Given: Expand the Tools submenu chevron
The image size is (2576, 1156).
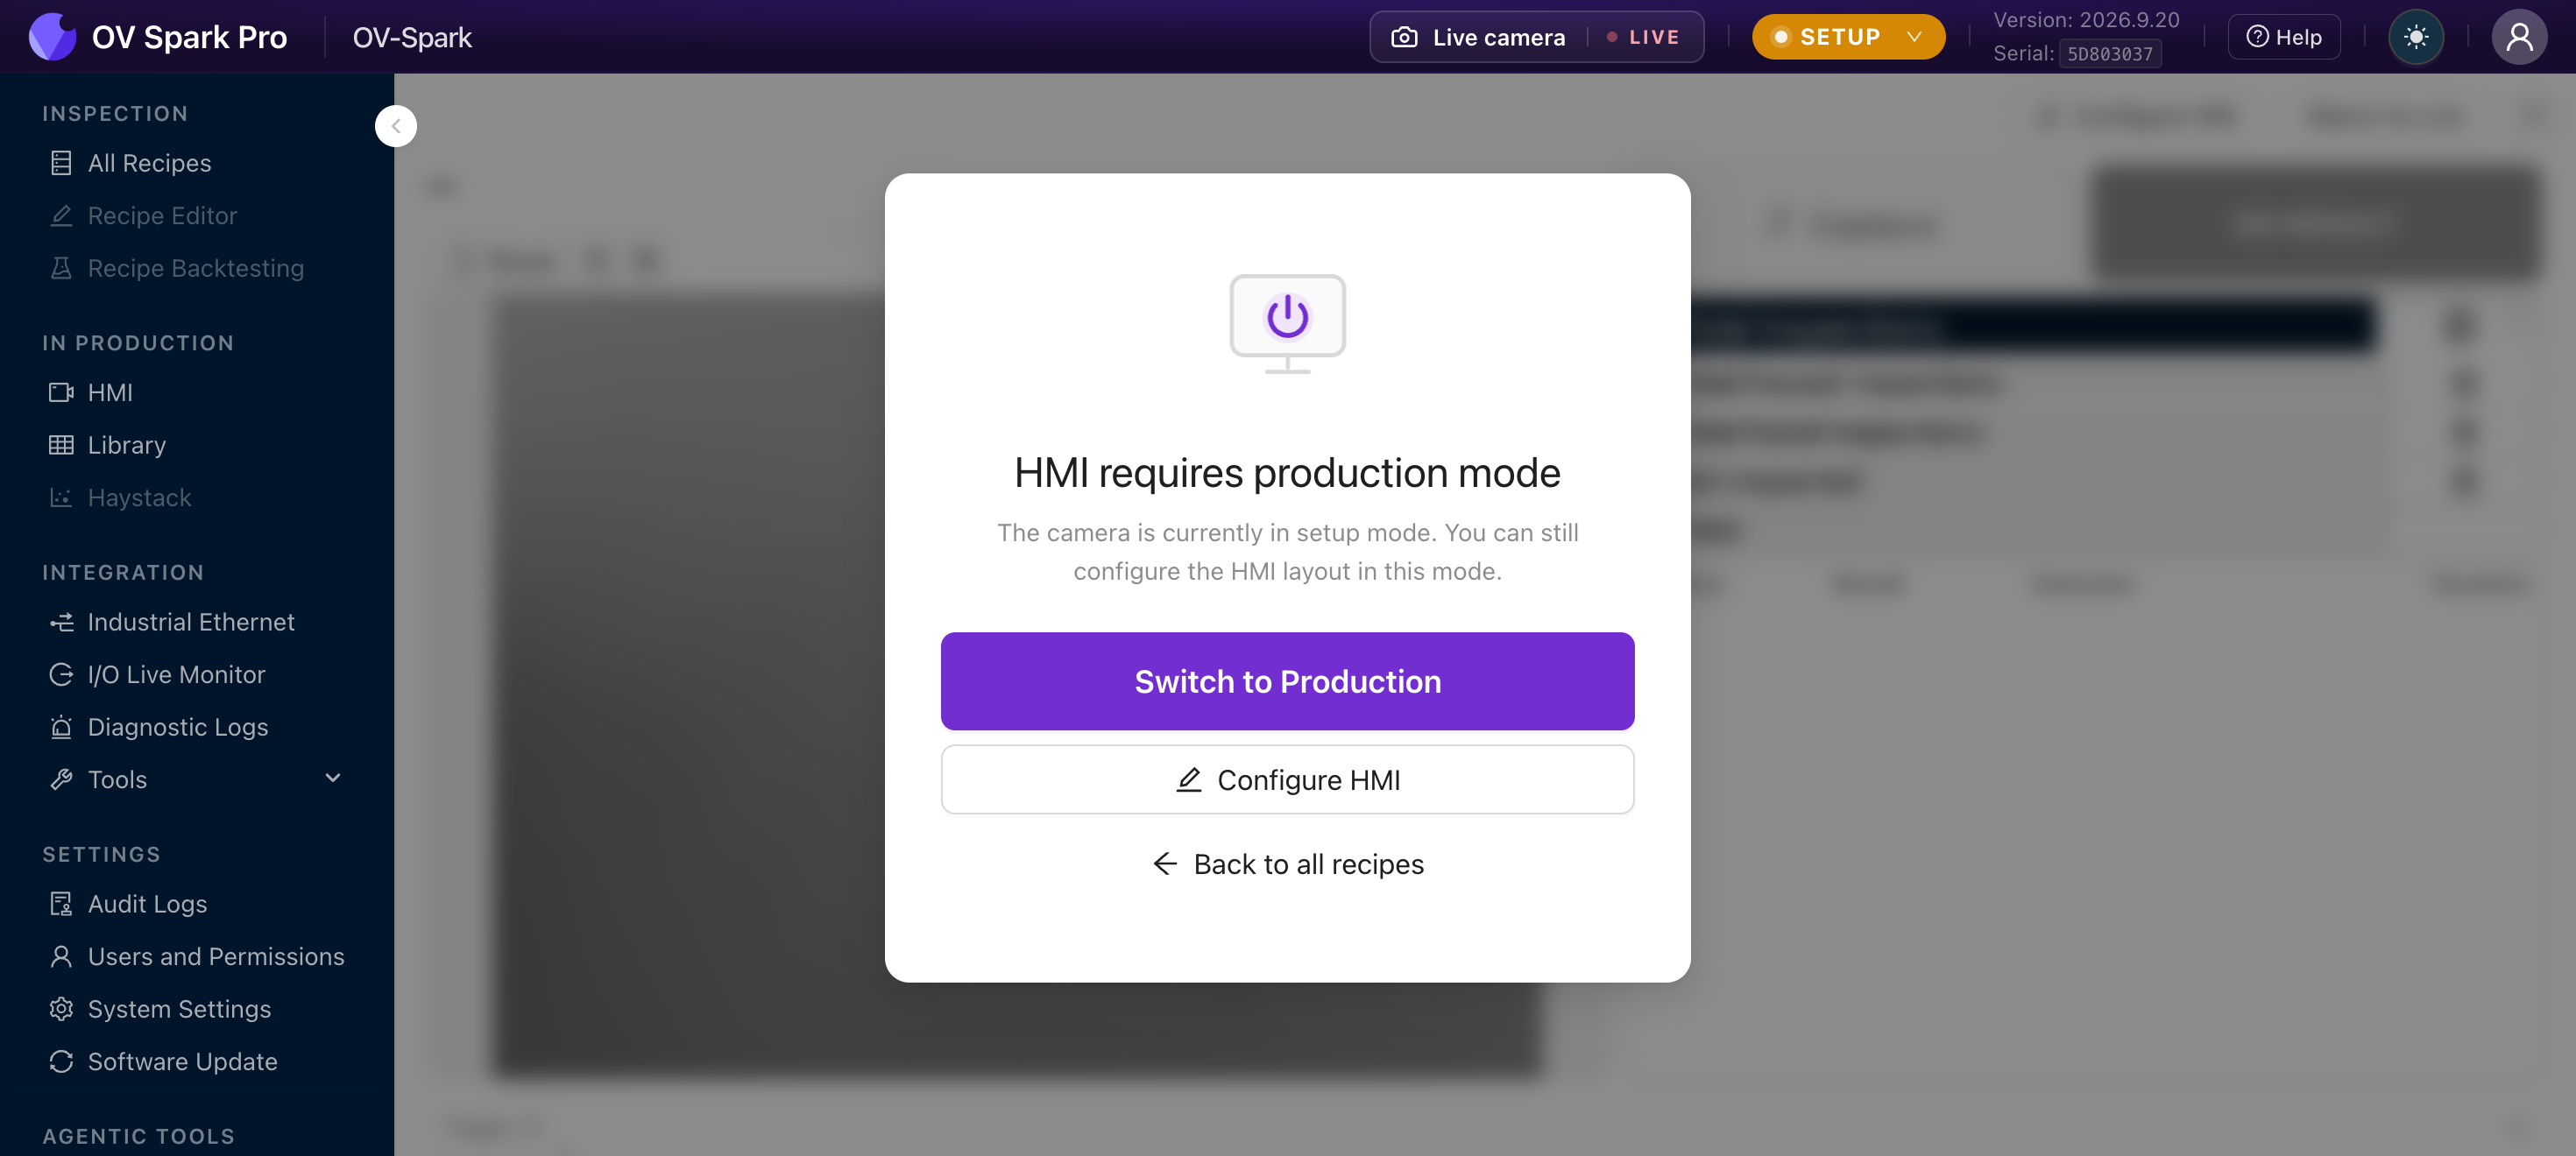Looking at the screenshot, I should (x=333, y=779).
